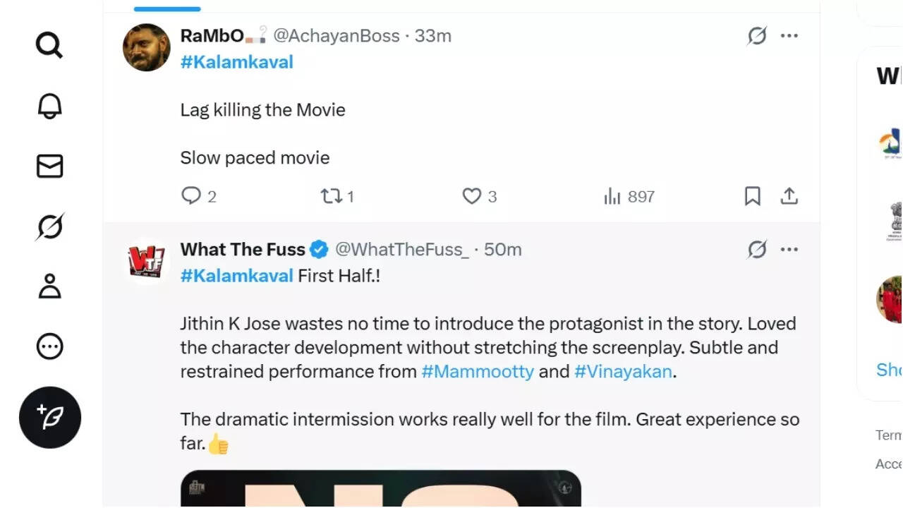The image size is (903, 508).
Task: Open Notifications bell in sidebar
Action: pyautogui.click(x=49, y=107)
